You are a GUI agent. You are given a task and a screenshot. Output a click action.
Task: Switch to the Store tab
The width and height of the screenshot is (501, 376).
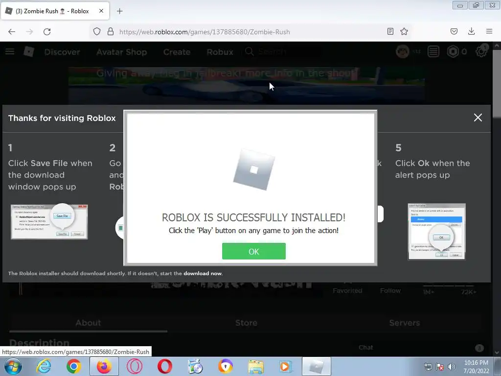tap(246, 323)
